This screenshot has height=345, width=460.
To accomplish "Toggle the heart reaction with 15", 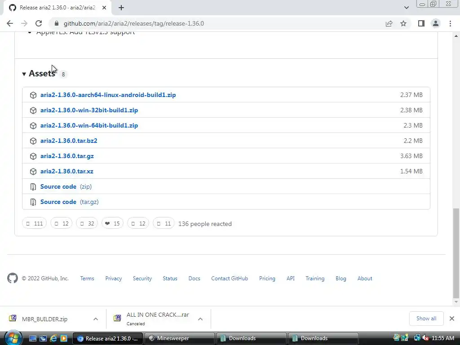I will [112, 224].
